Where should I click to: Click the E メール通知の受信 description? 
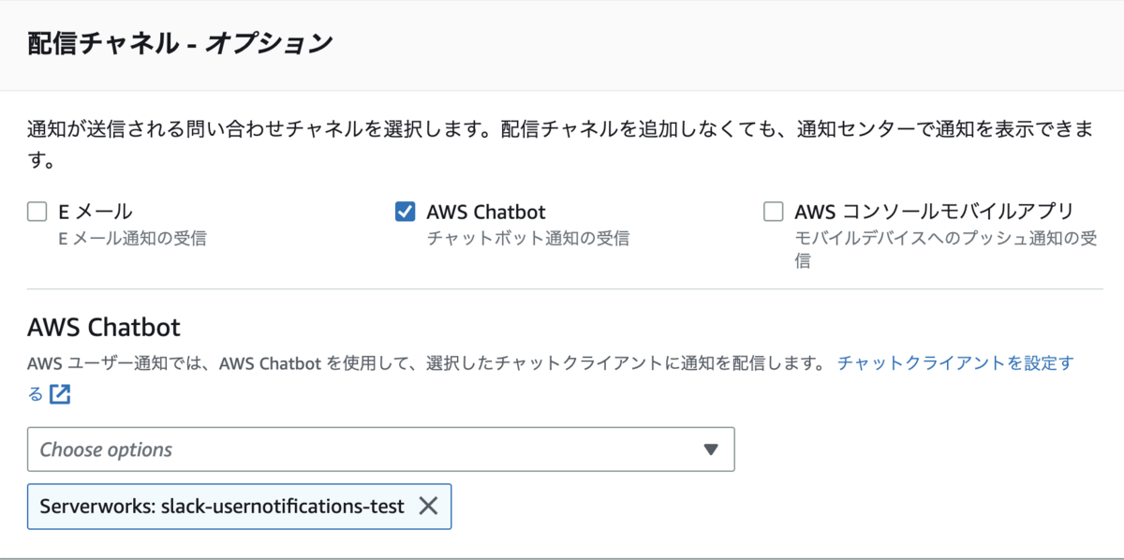click(x=132, y=239)
